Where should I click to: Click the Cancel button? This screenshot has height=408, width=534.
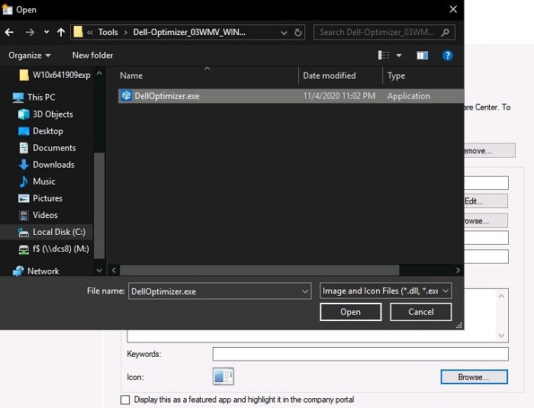click(x=421, y=312)
